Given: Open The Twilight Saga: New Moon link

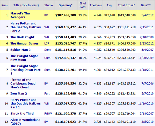Looking at the screenshot, I should [24, 58].
